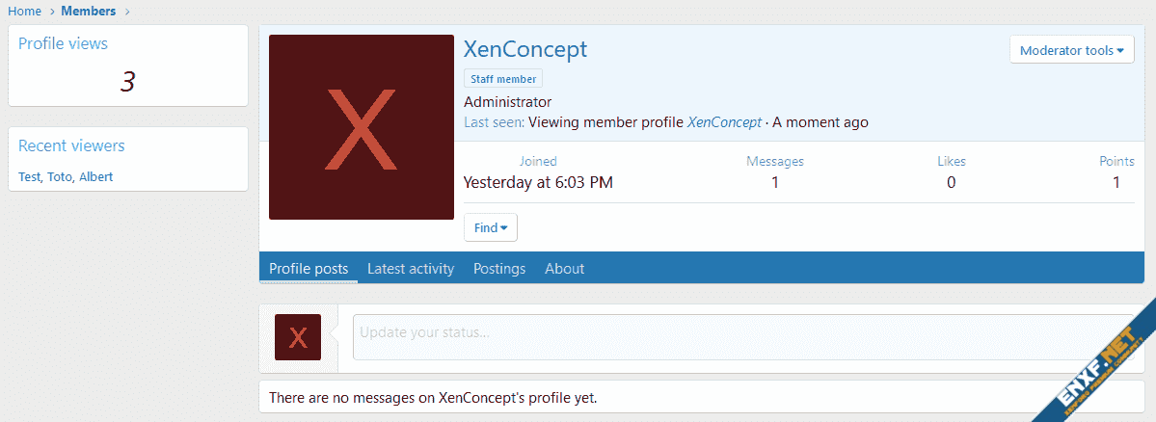Click the Likes count value
The image size is (1156, 422).
[951, 182]
